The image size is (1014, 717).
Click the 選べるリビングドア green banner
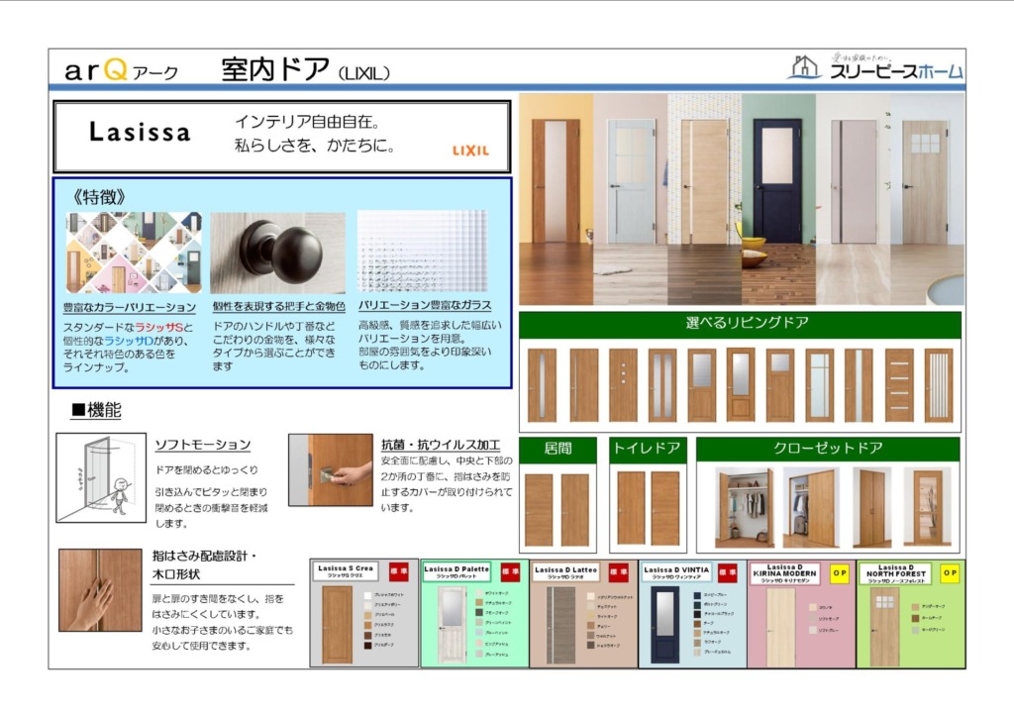pos(740,324)
